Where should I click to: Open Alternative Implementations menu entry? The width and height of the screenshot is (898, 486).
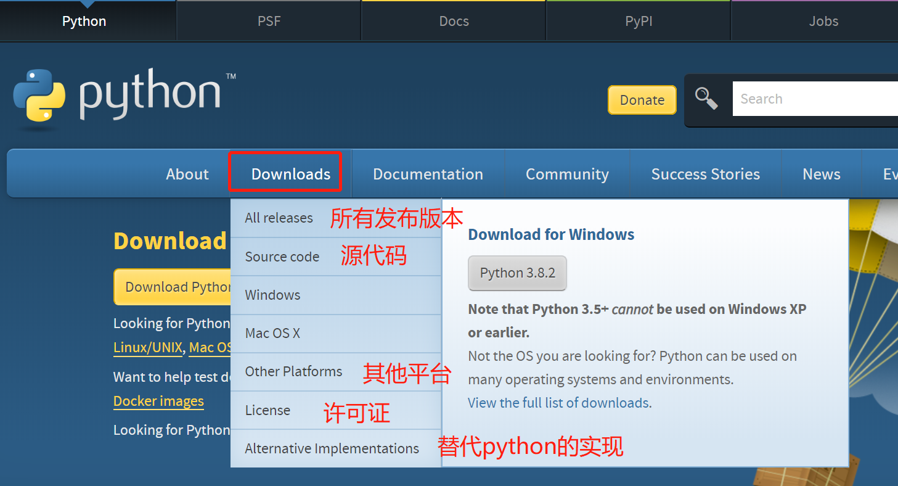click(x=336, y=448)
